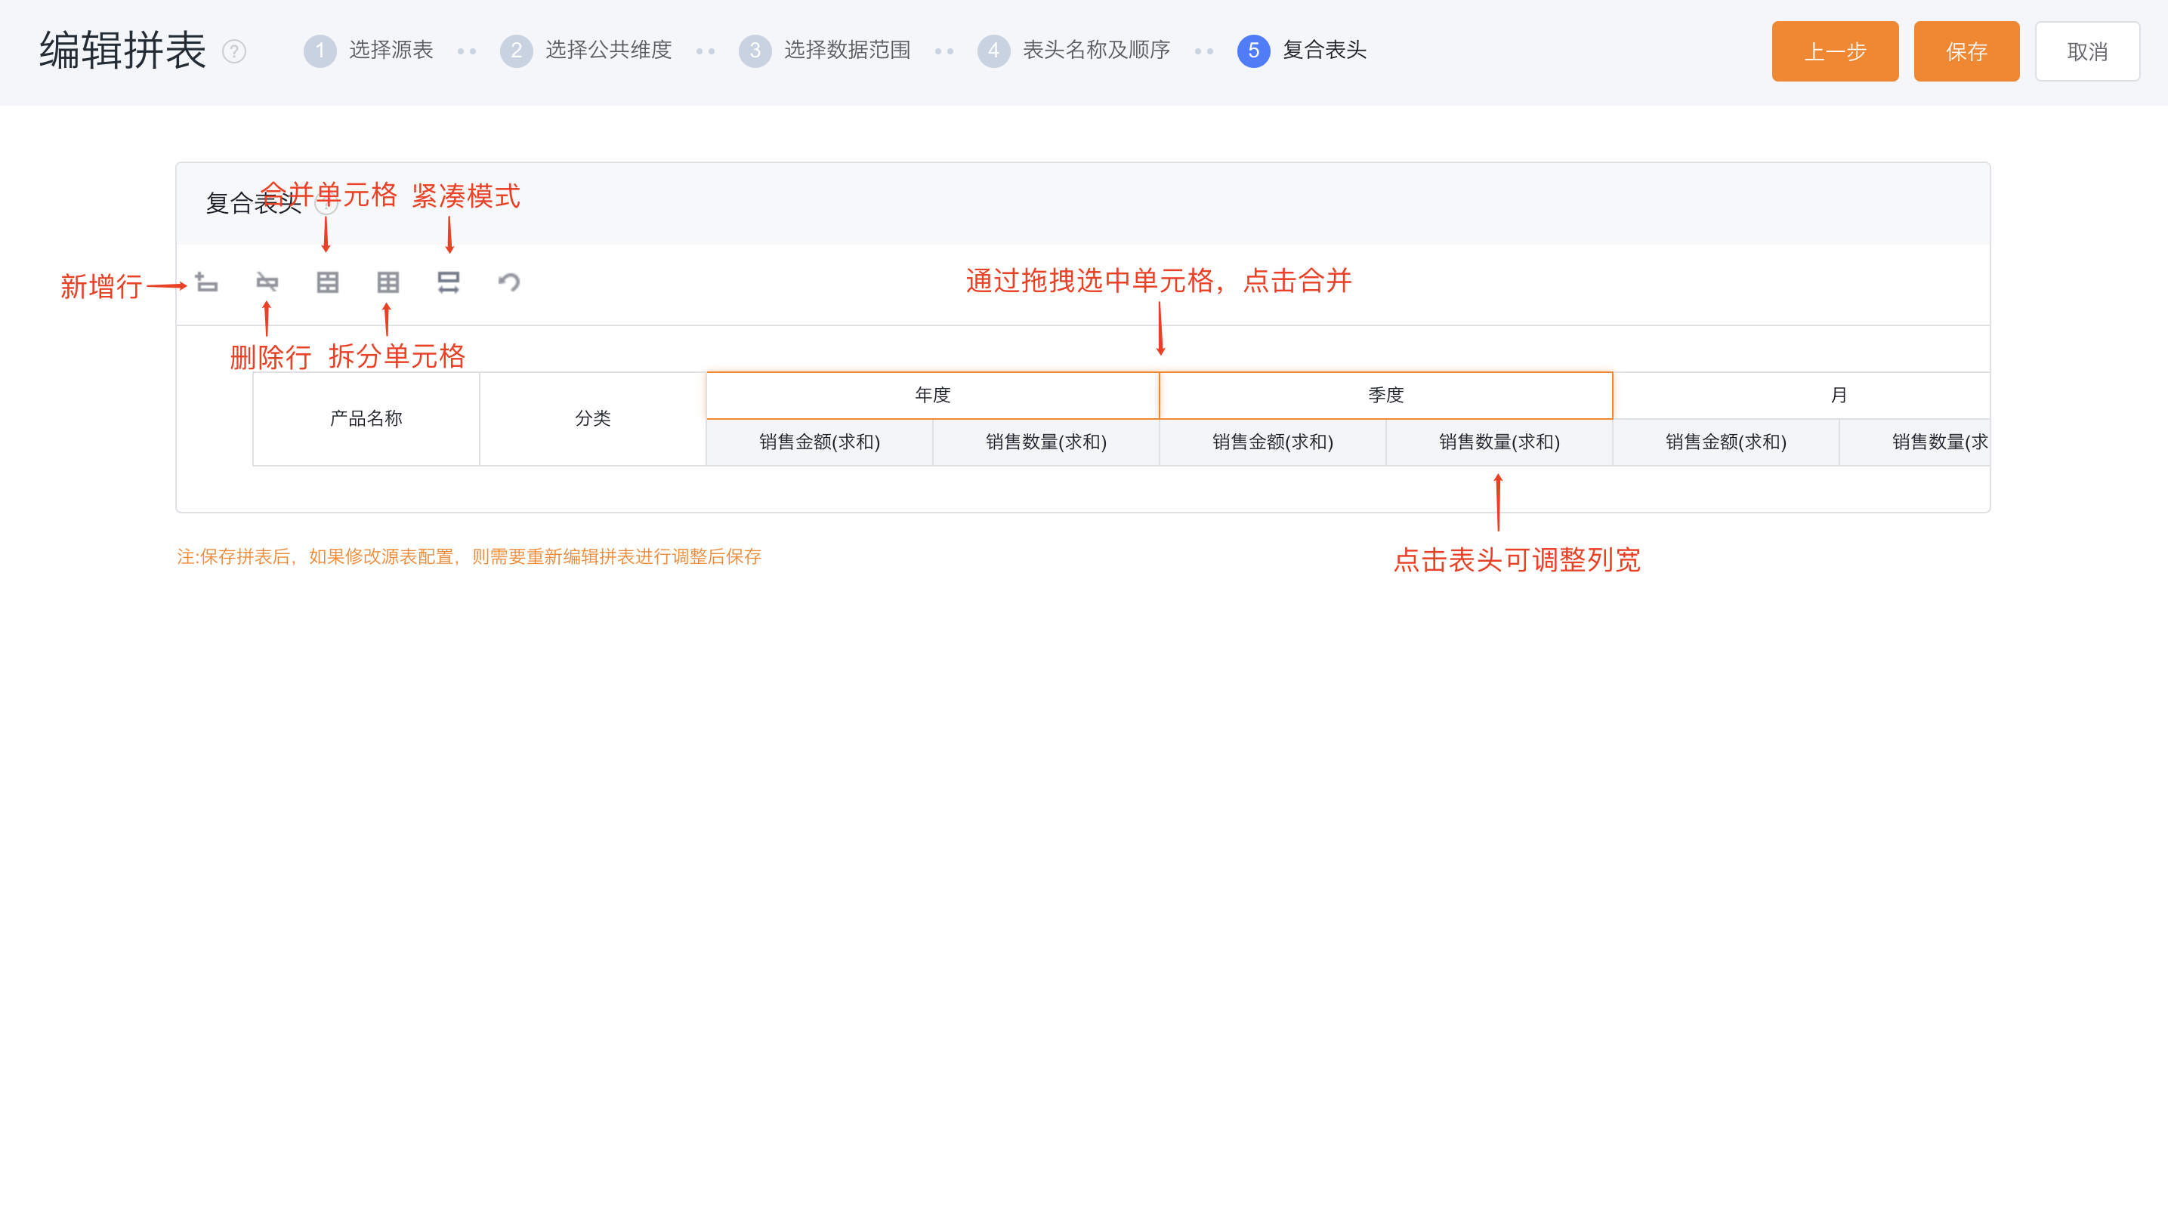Click the split cells icon
Image resolution: width=2168 pixels, height=1223 pixels.
point(388,282)
